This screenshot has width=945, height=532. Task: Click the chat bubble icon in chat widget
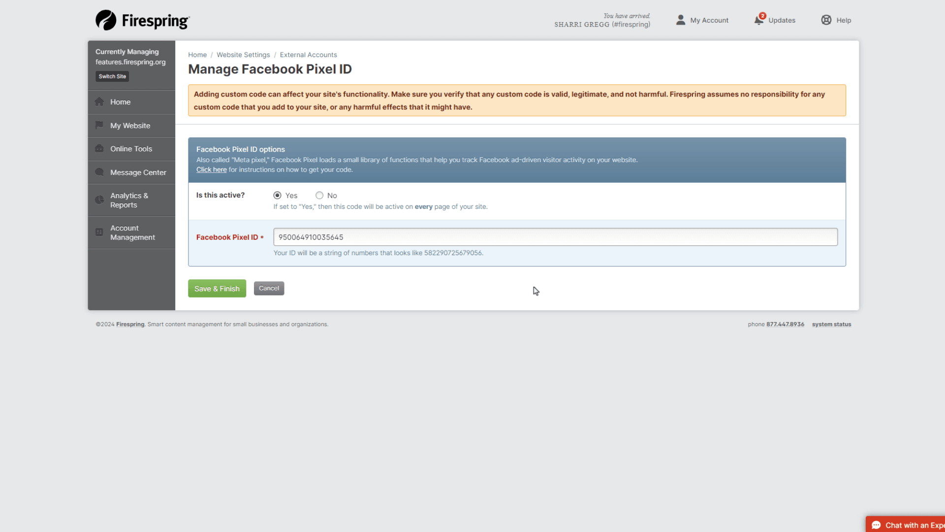click(876, 525)
